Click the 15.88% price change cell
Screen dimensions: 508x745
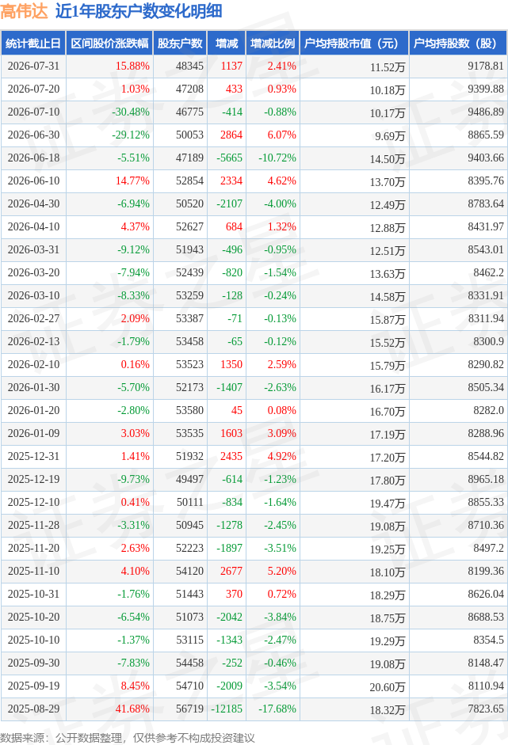(x=132, y=66)
